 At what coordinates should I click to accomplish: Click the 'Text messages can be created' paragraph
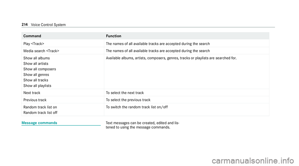[142, 125]
